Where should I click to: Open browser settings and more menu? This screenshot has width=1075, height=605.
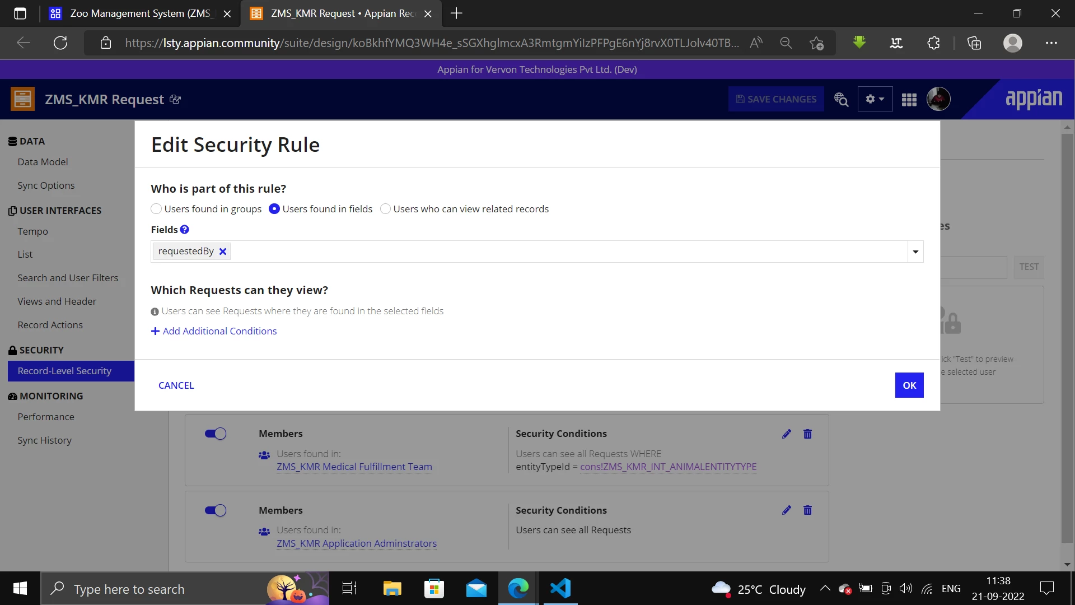point(1051,43)
